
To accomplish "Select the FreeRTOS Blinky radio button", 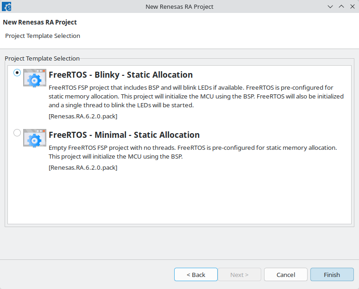I will [17, 73].
